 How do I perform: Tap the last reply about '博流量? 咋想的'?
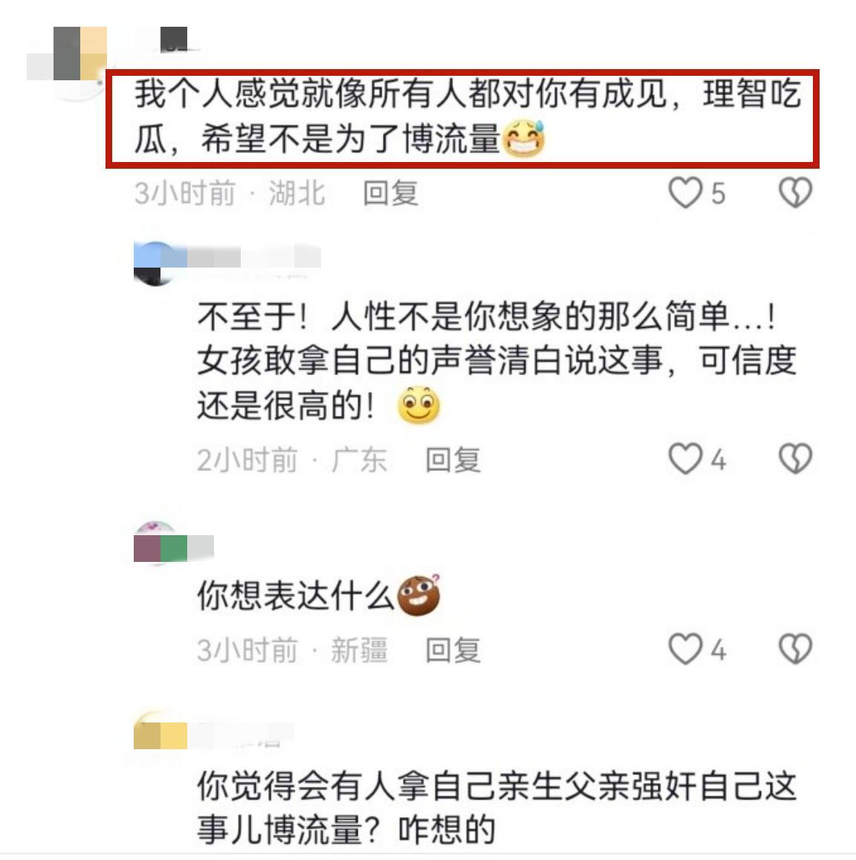tap(496, 806)
